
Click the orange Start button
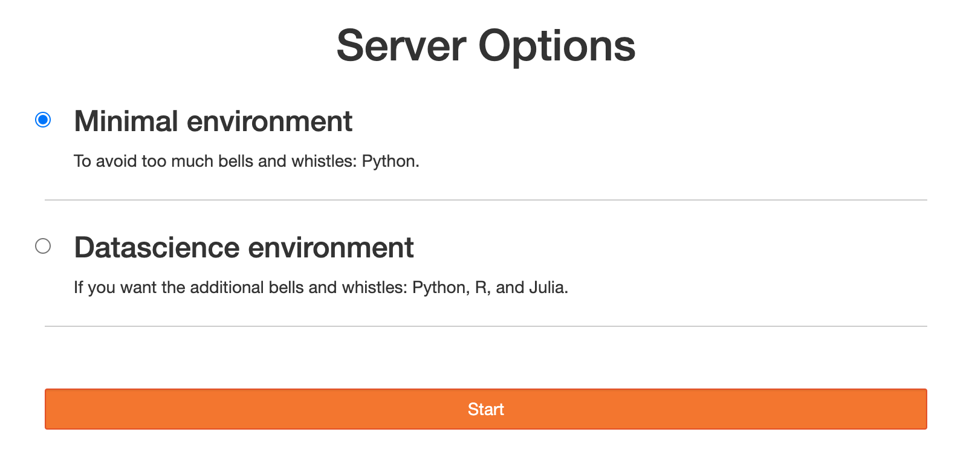(x=486, y=409)
